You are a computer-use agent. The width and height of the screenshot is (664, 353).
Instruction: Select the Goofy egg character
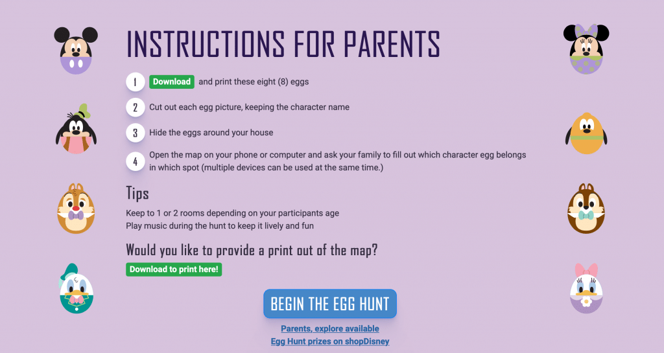click(77, 128)
